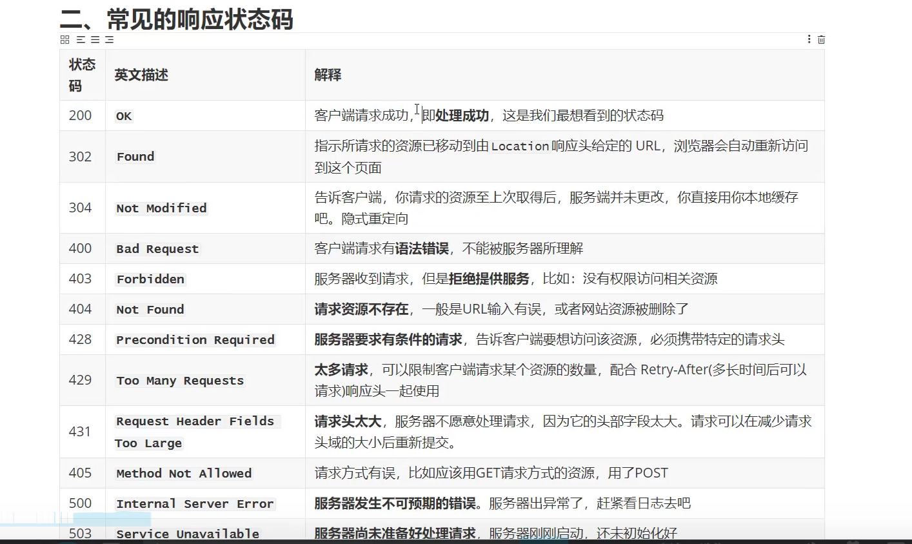This screenshot has width=912, height=544.
Task: Click status code cell 304
Action: click(x=83, y=208)
